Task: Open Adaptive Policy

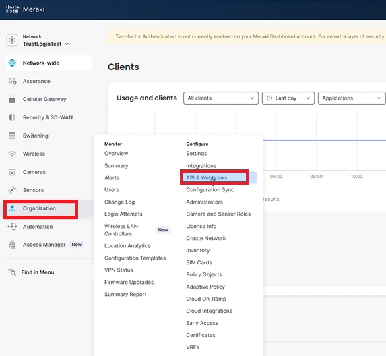Action: tap(205, 287)
